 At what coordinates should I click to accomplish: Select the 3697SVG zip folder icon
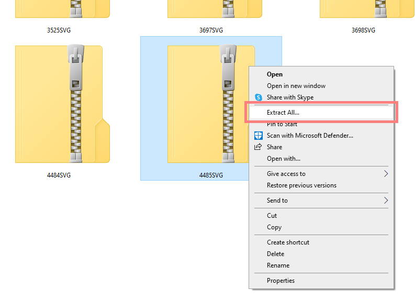(x=215, y=9)
